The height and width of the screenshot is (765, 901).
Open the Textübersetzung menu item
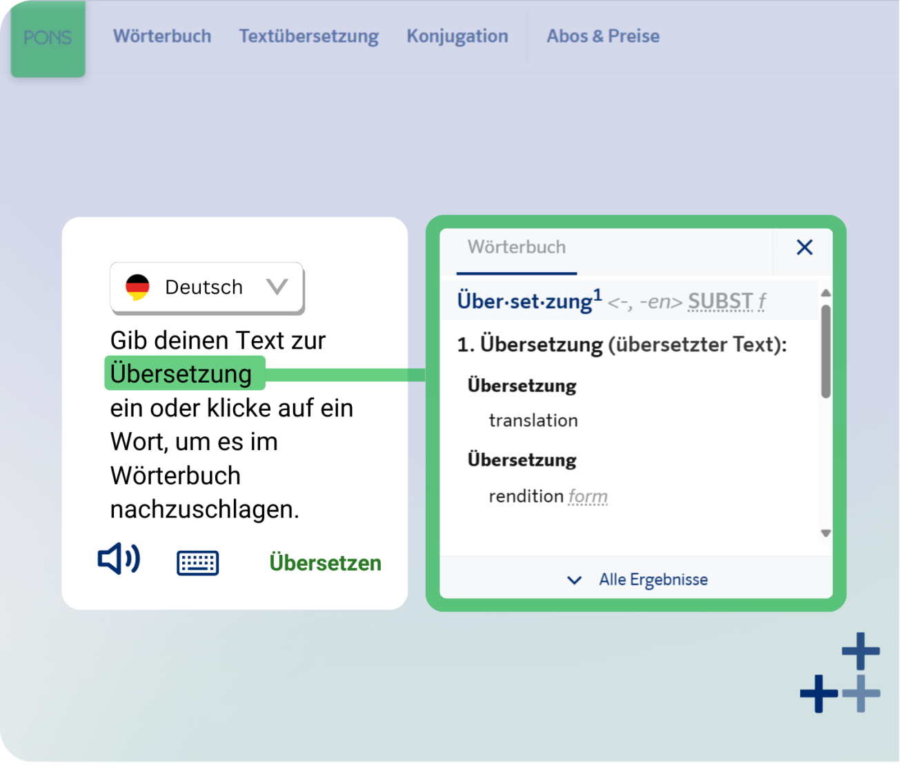tap(308, 36)
